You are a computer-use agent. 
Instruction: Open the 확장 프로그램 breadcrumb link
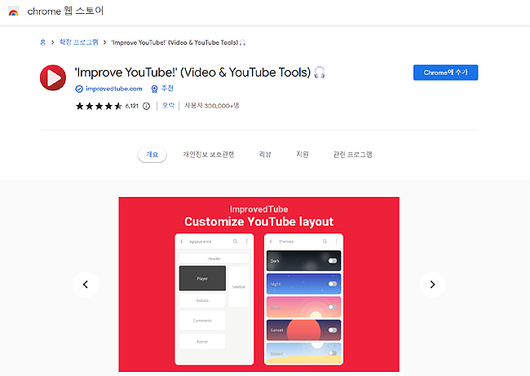pyautogui.click(x=79, y=42)
